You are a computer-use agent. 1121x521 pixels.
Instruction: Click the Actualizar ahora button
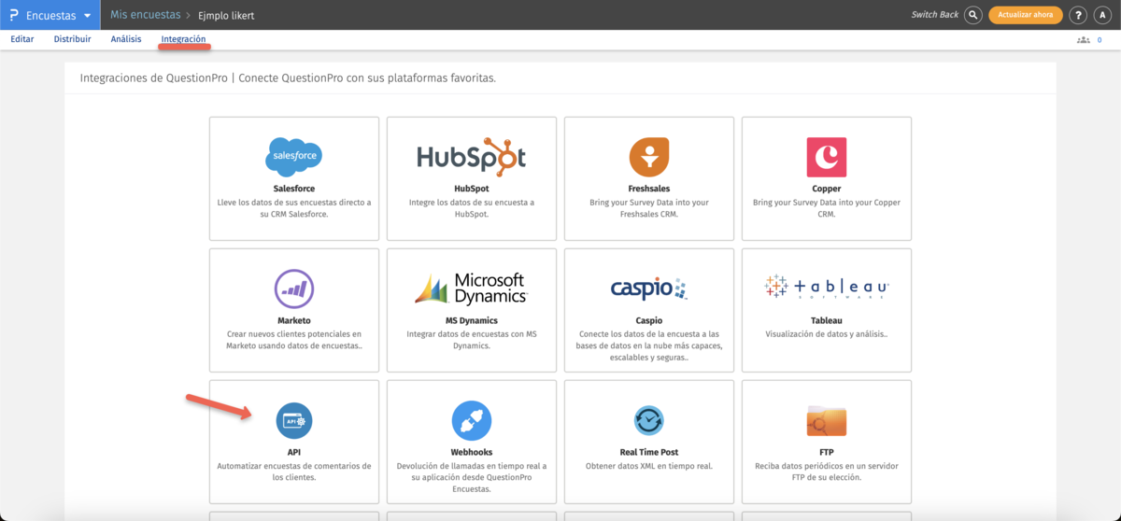click(1025, 15)
